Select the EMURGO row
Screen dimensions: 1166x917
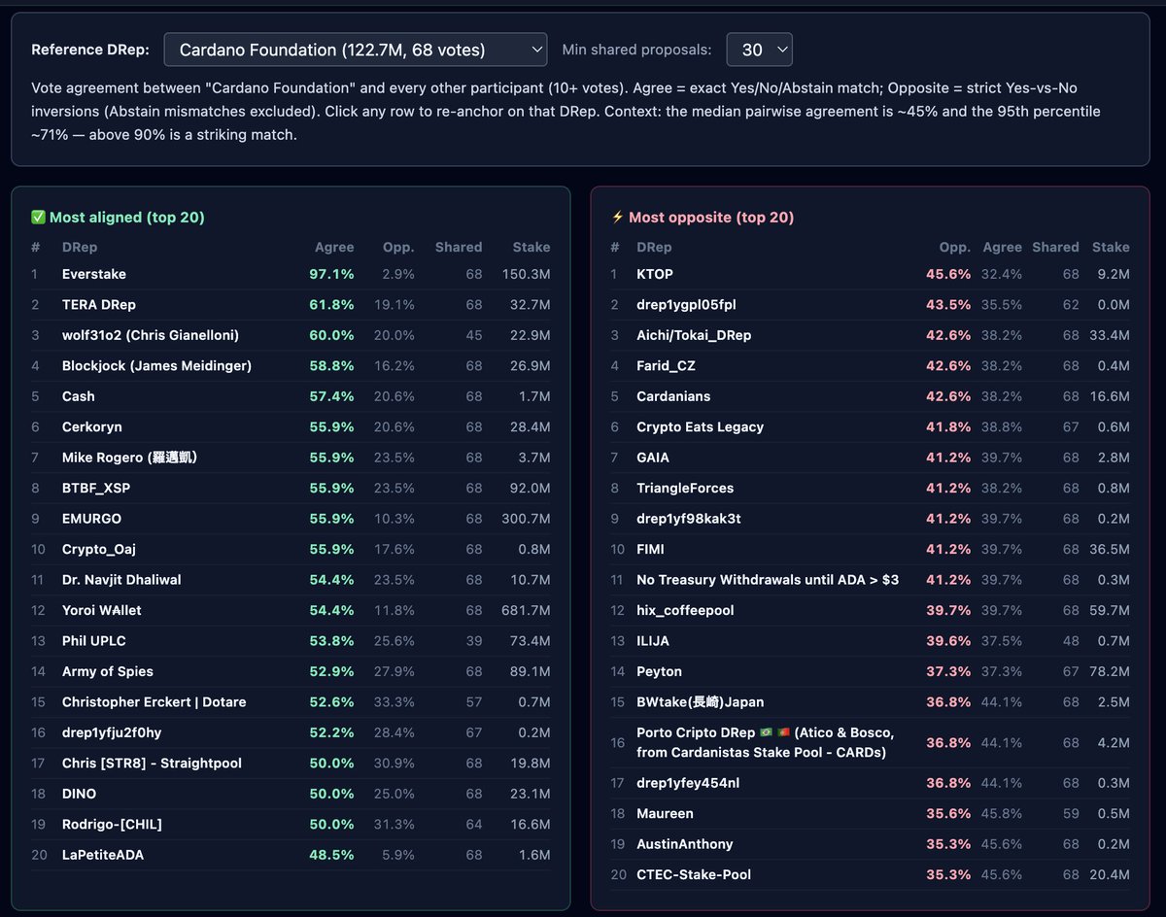tap(291, 519)
